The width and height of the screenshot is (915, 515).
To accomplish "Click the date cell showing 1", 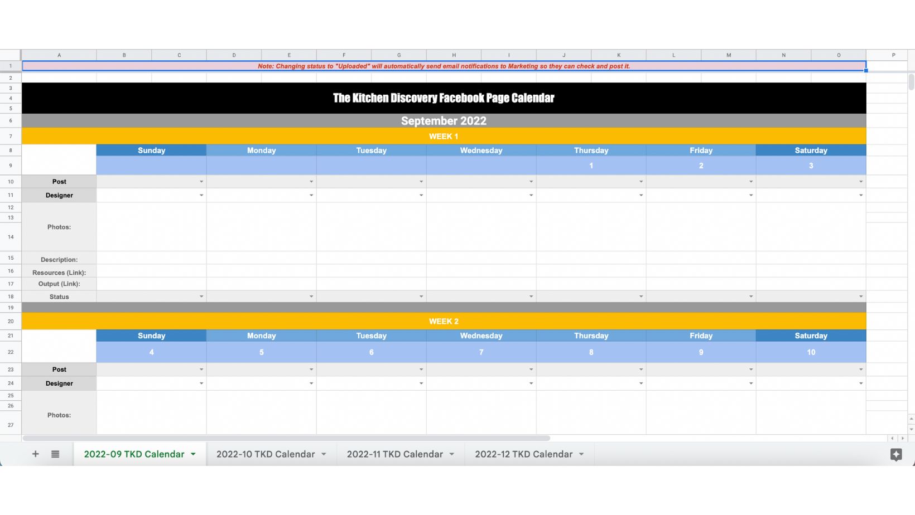I will (591, 166).
